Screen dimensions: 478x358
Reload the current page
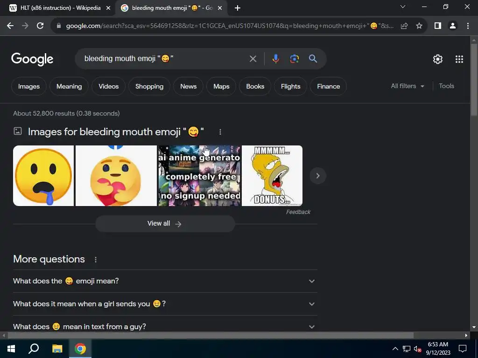[40, 26]
